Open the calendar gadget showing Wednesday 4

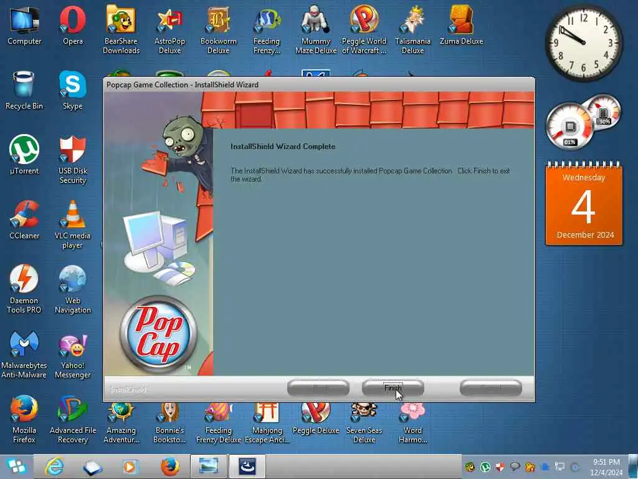[584, 203]
